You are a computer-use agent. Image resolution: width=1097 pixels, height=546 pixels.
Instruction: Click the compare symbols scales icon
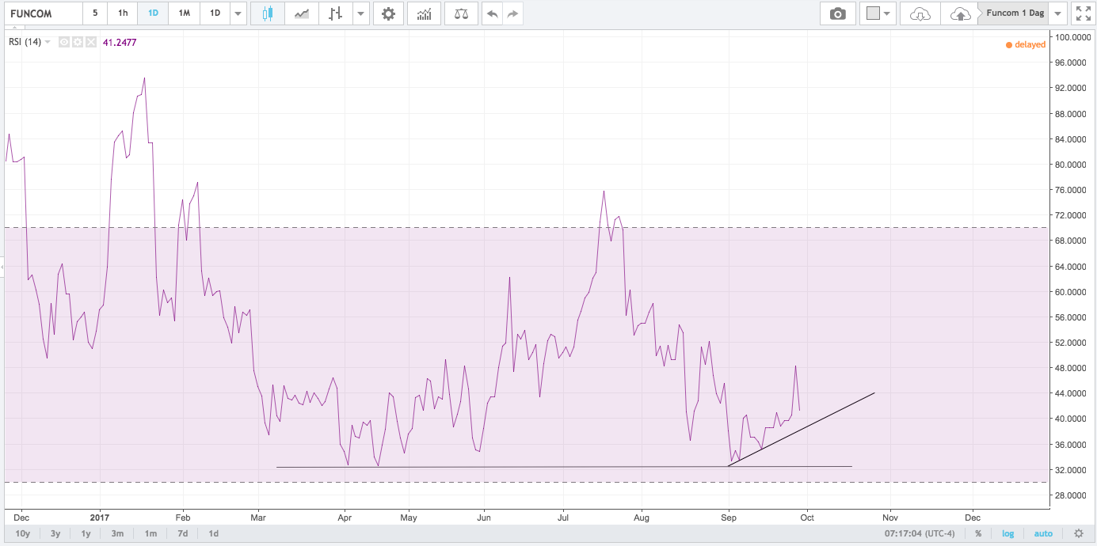461,13
